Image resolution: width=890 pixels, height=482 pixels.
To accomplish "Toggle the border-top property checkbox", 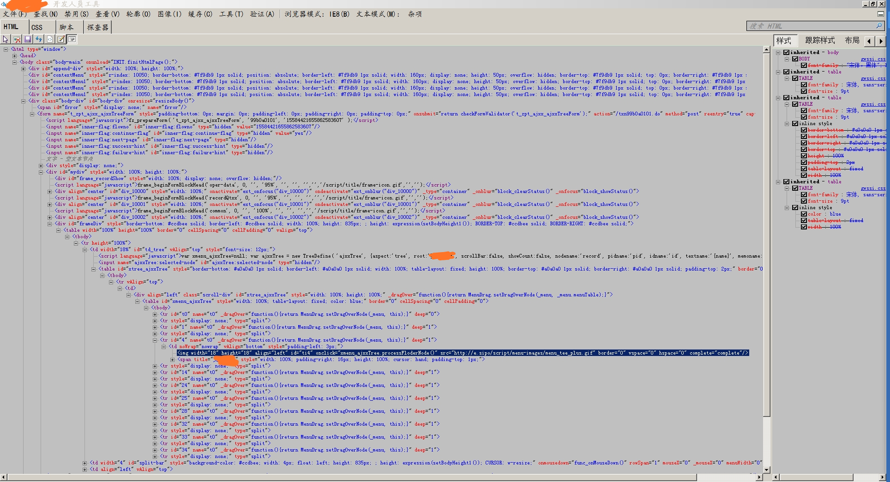I will (804, 149).
